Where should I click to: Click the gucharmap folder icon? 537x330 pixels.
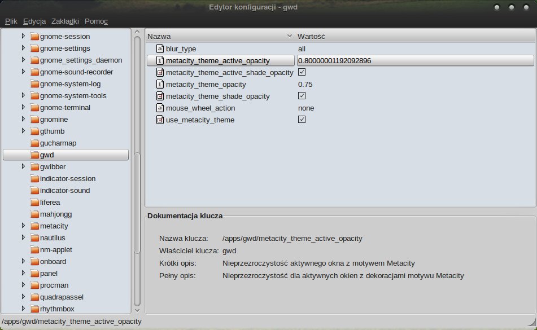tap(34, 143)
